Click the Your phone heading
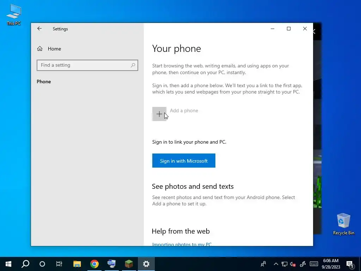The width and height of the screenshot is (361, 271). 177,49
